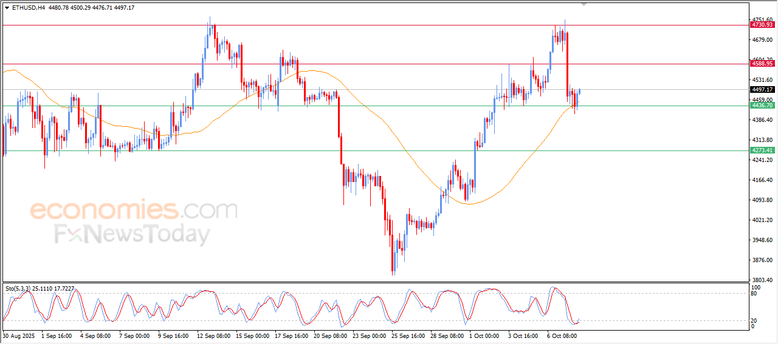Click the price scale value 4166.40

coord(762,180)
